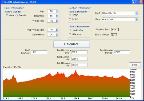Increase the Days Hiking spinner value
Image resolution: width=144 pixels, height=101 pixels.
[x=57, y=34]
